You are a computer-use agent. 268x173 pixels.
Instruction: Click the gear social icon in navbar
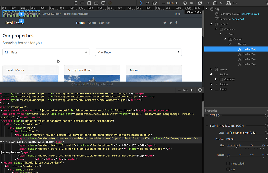click(165, 23)
